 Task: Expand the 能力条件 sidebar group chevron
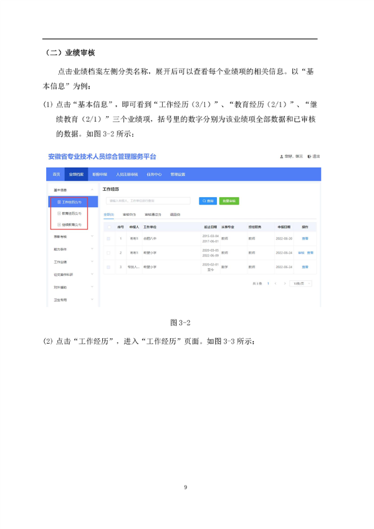click(92, 249)
